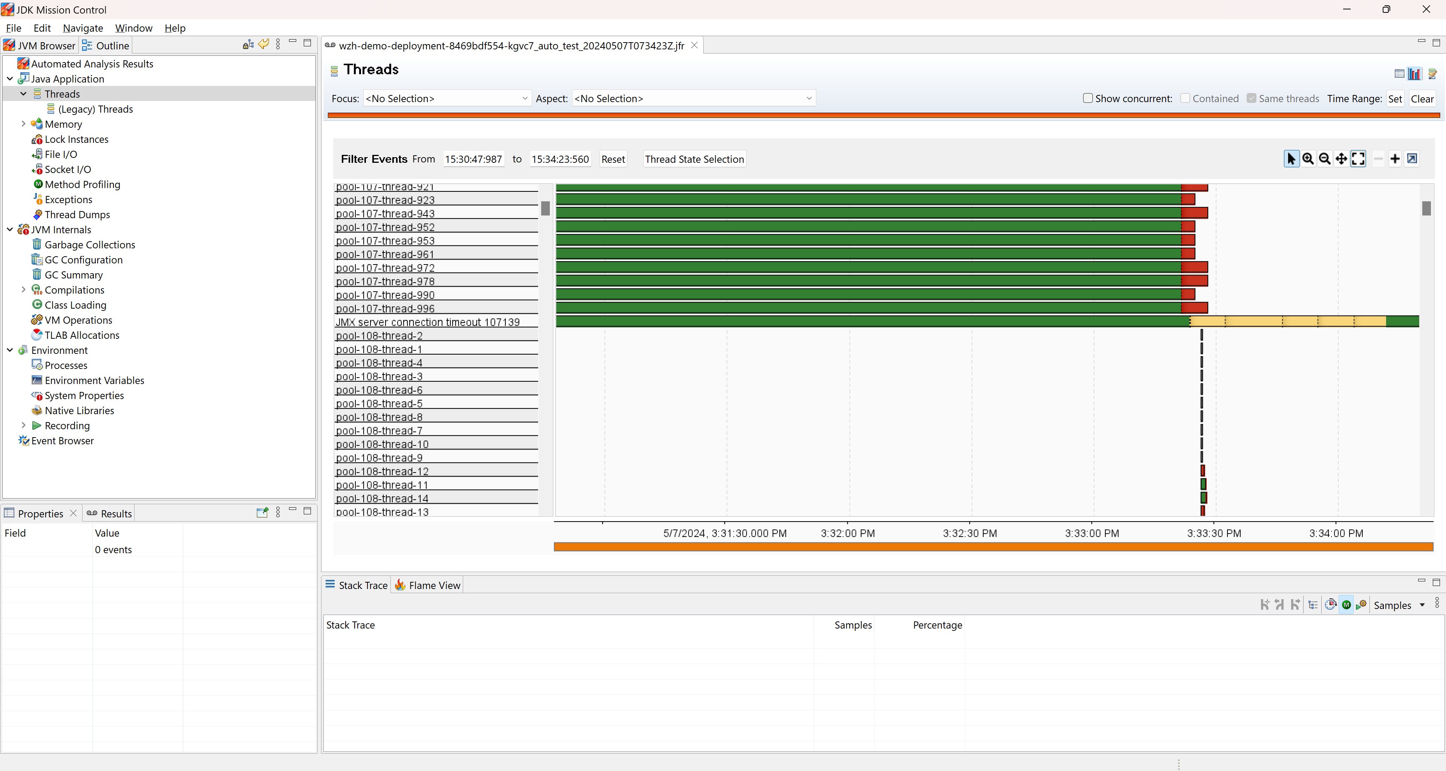Screen dimensions: 1446x771
Task: Activate the pan (four-arrow) chart tool
Action: (x=1341, y=159)
